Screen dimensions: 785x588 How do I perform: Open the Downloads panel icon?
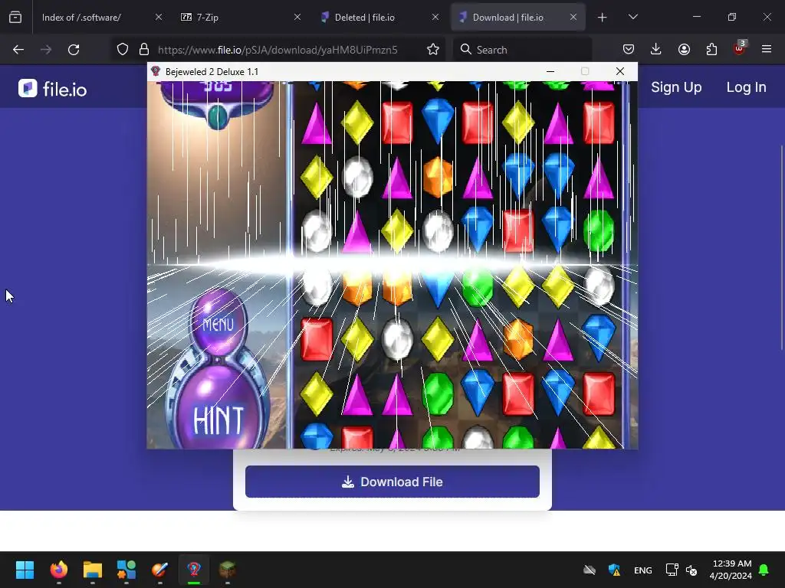[x=656, y=50]
